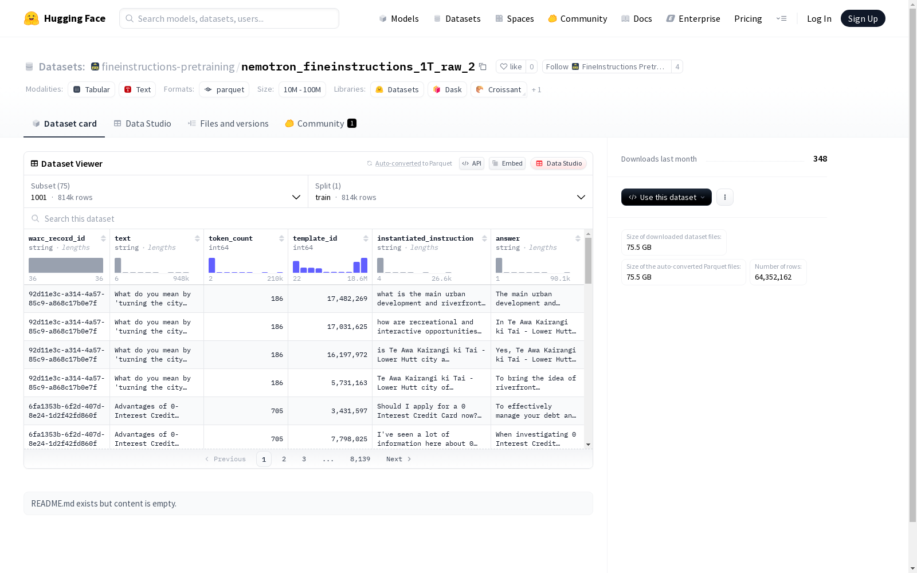Follow FineInstructions Pretraining organization
917x573 pixels.
click(607, 67)
